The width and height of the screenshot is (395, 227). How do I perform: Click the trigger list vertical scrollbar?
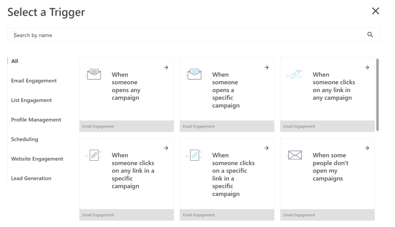[377, 94]
